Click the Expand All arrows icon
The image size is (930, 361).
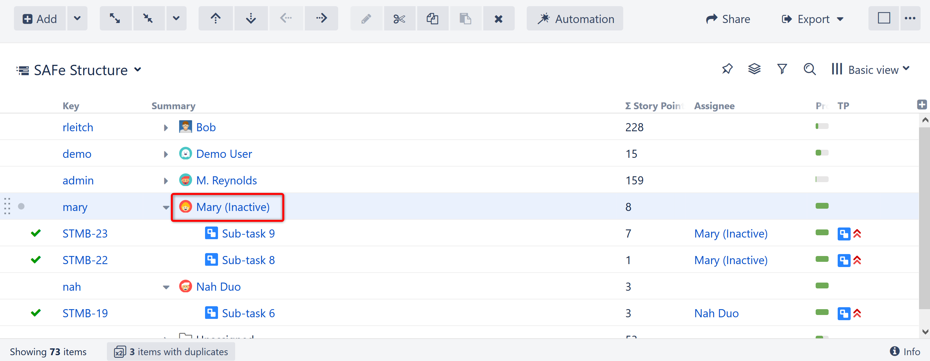(x=115, y=18)
